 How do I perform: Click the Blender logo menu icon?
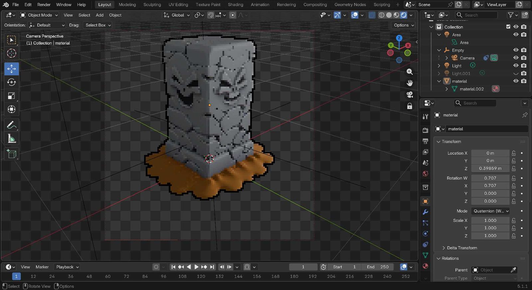click(x=6, y=5)
